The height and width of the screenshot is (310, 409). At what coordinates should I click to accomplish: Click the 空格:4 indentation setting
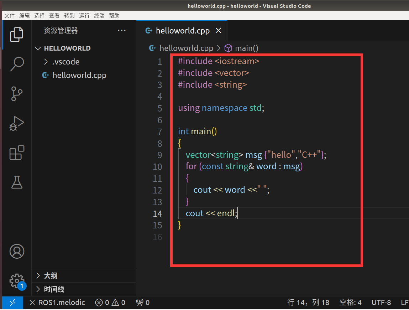pos(350,303)
